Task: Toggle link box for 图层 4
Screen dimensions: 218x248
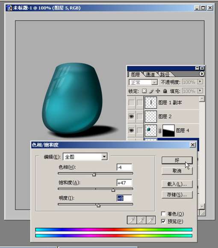Action: click(140, 130)
